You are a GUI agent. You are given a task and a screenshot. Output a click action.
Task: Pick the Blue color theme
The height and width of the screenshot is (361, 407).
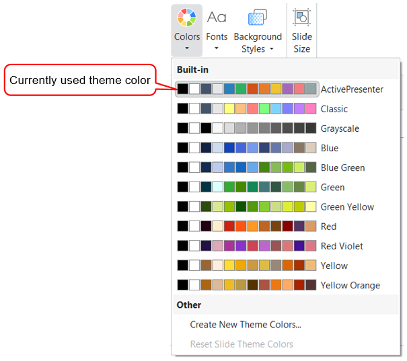click(x=330, y=148)
